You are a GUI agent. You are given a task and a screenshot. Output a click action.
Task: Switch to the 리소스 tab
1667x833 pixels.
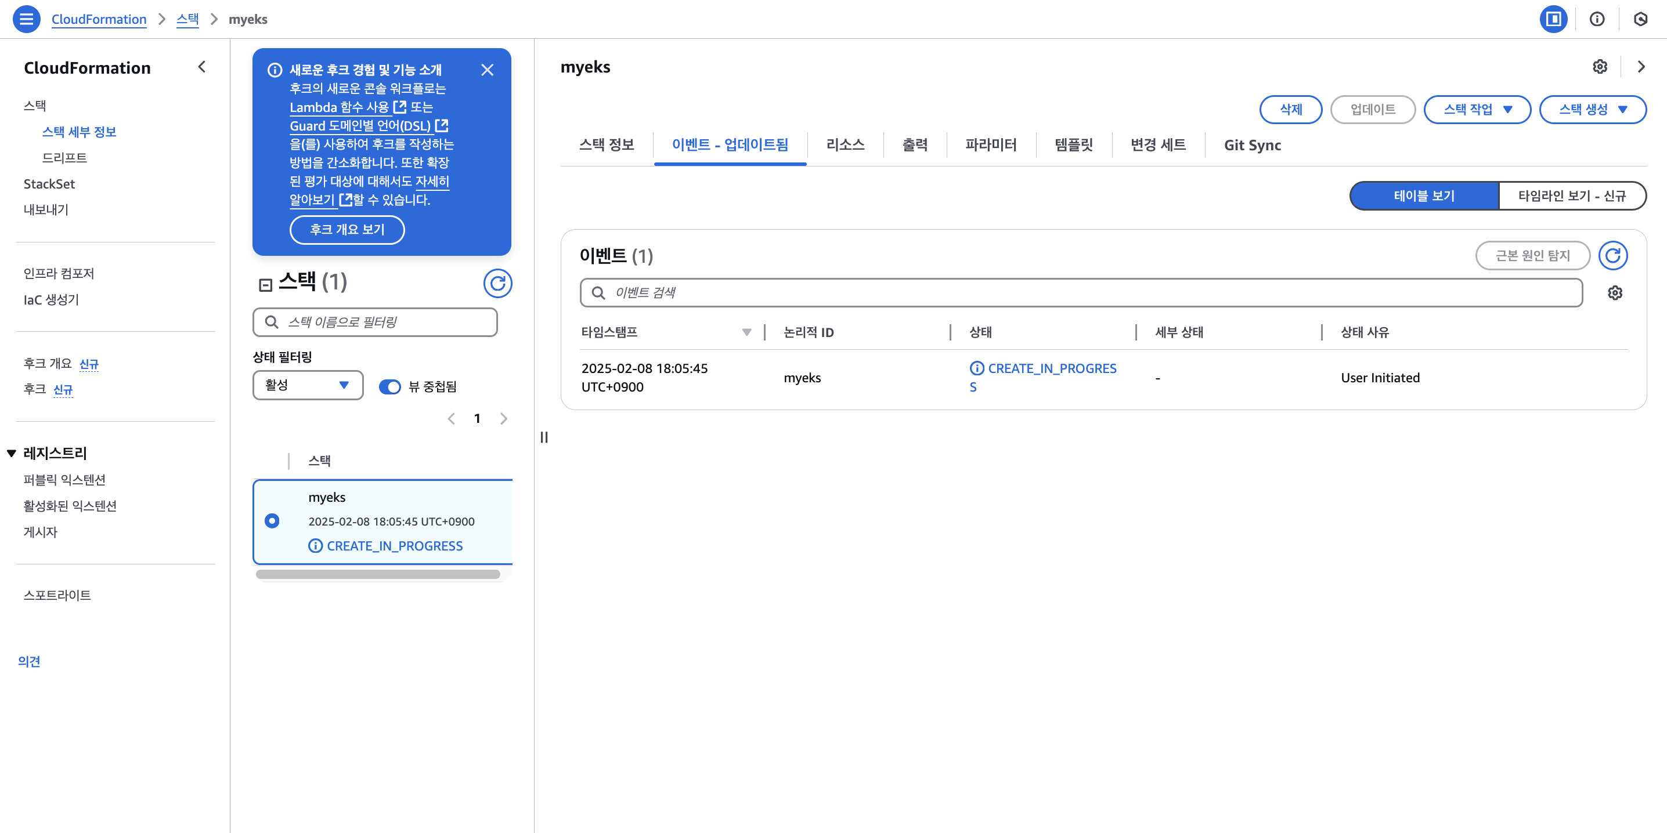845,145
